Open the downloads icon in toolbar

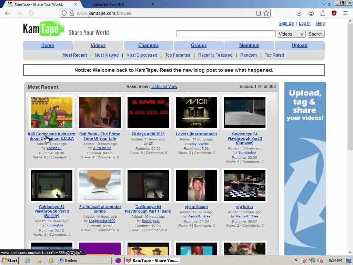299,13
